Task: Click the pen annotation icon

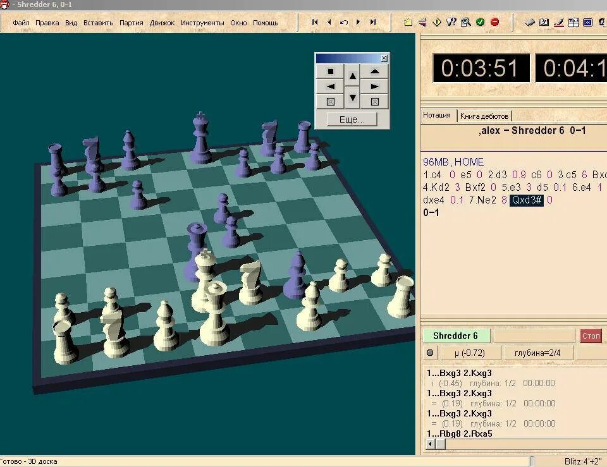Action: tap(558, 22)
